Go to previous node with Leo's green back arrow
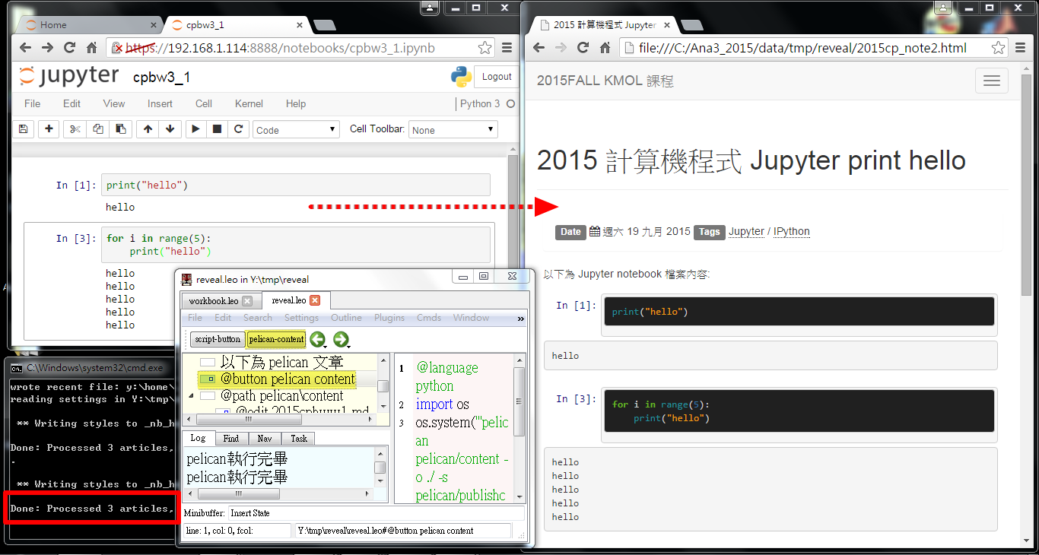Viewport: 1039px width, 555px height. [x=318, y=339]
